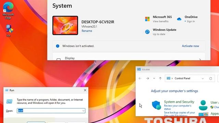Open the address bar history dropdown
The height and width of the screenshot is (123, 219).
click(203, 79)
